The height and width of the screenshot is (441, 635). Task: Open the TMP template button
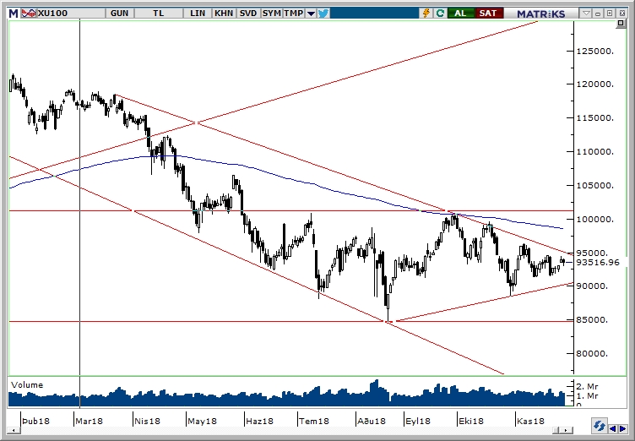point(294,14)
